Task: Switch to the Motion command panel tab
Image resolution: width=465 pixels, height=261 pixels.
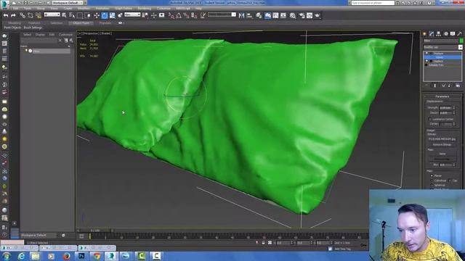Action: coord(445,34)
